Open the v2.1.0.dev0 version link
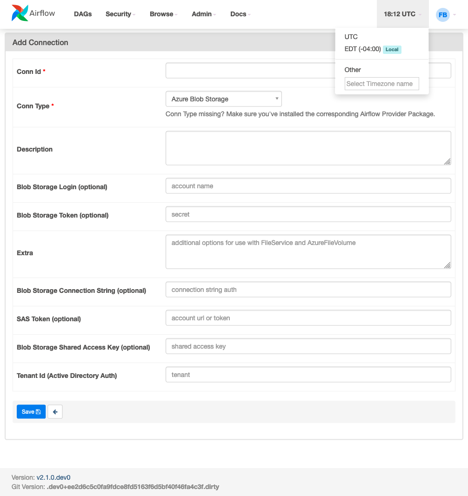This screenshot has height=496, width=468. pos(53,477)
